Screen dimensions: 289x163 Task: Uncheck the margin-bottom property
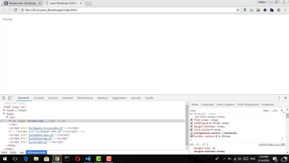(x=191, y=126)
